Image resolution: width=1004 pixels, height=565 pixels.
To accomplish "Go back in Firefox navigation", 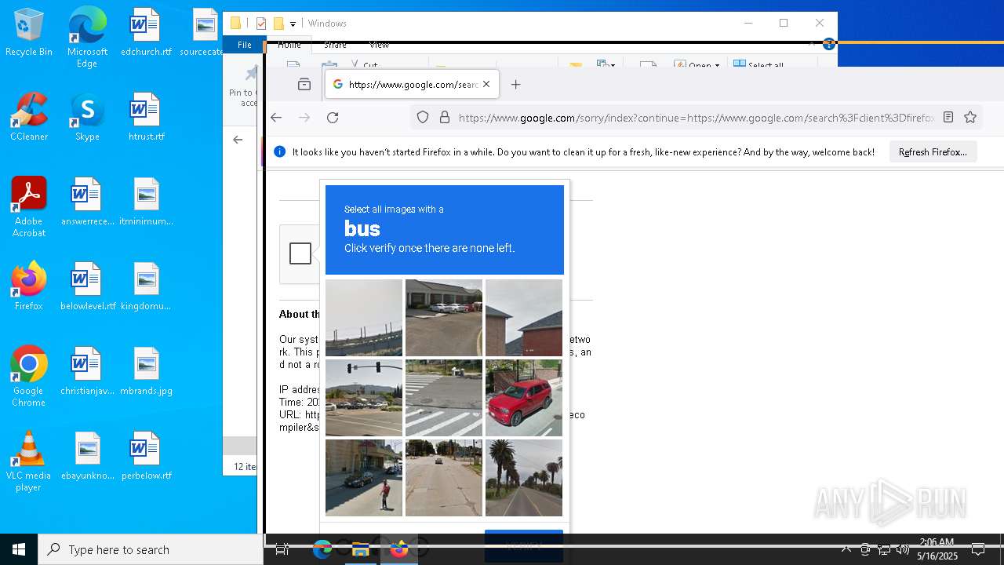I will [x=276, y=118].
